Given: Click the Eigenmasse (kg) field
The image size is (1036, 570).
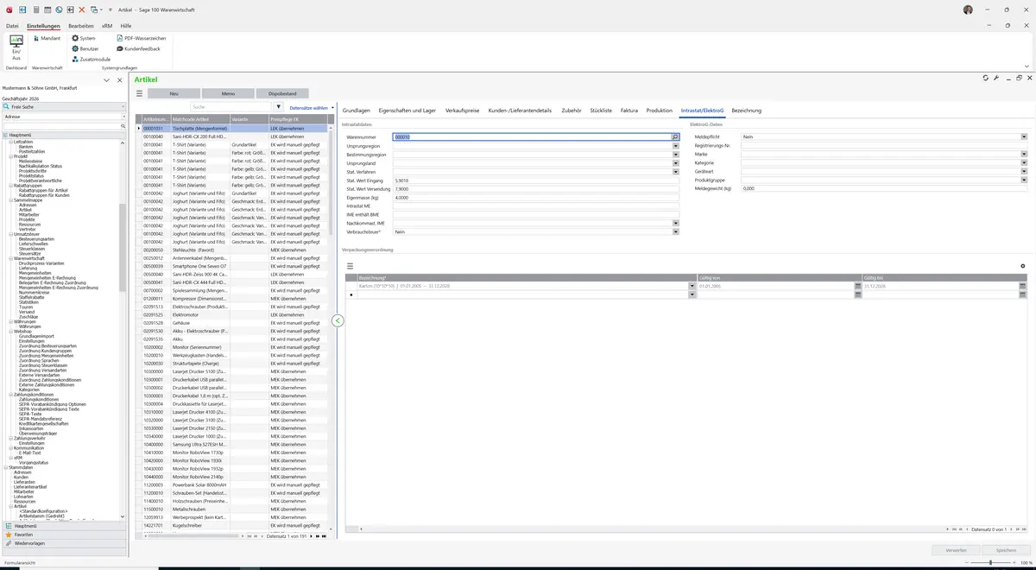Looking at the screenshot, I should (x=536, y=198).
